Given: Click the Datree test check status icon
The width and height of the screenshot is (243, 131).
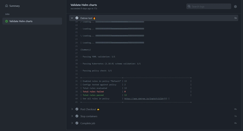Looking at the screenshot, I should click(77, 18).
